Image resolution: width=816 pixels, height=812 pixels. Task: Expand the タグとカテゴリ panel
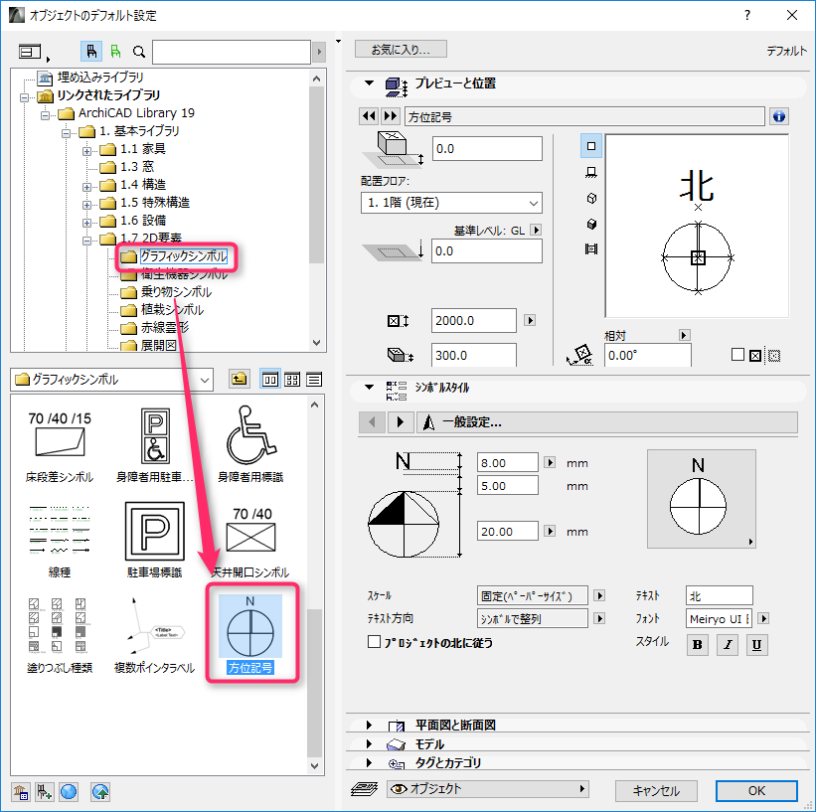(x=369, y=762)
